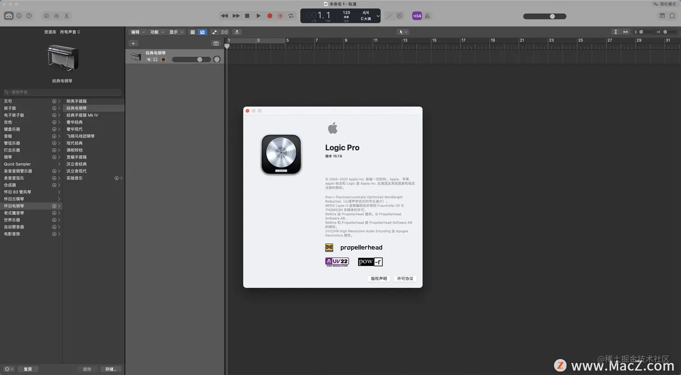Add a new track with plus button

[133, 44]
